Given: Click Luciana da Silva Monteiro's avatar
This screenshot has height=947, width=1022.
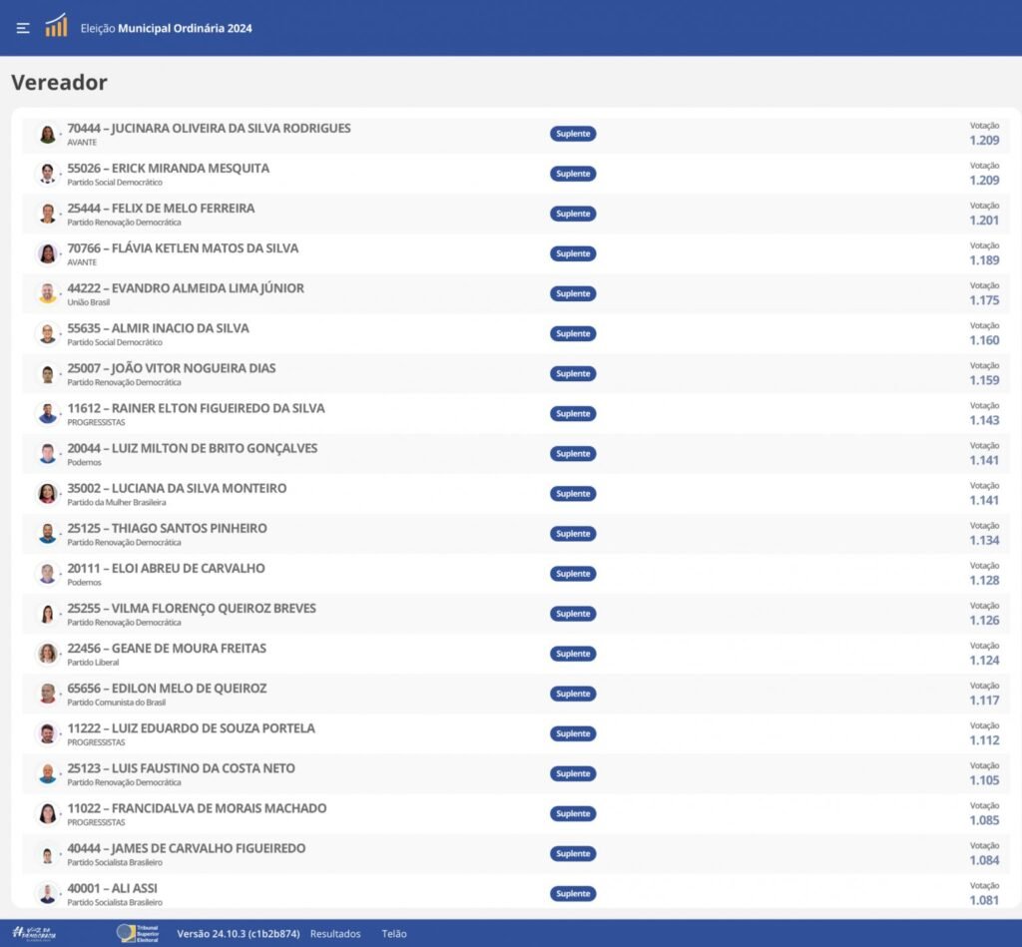Looking at the screenshot, I should (x=47, y=493).
